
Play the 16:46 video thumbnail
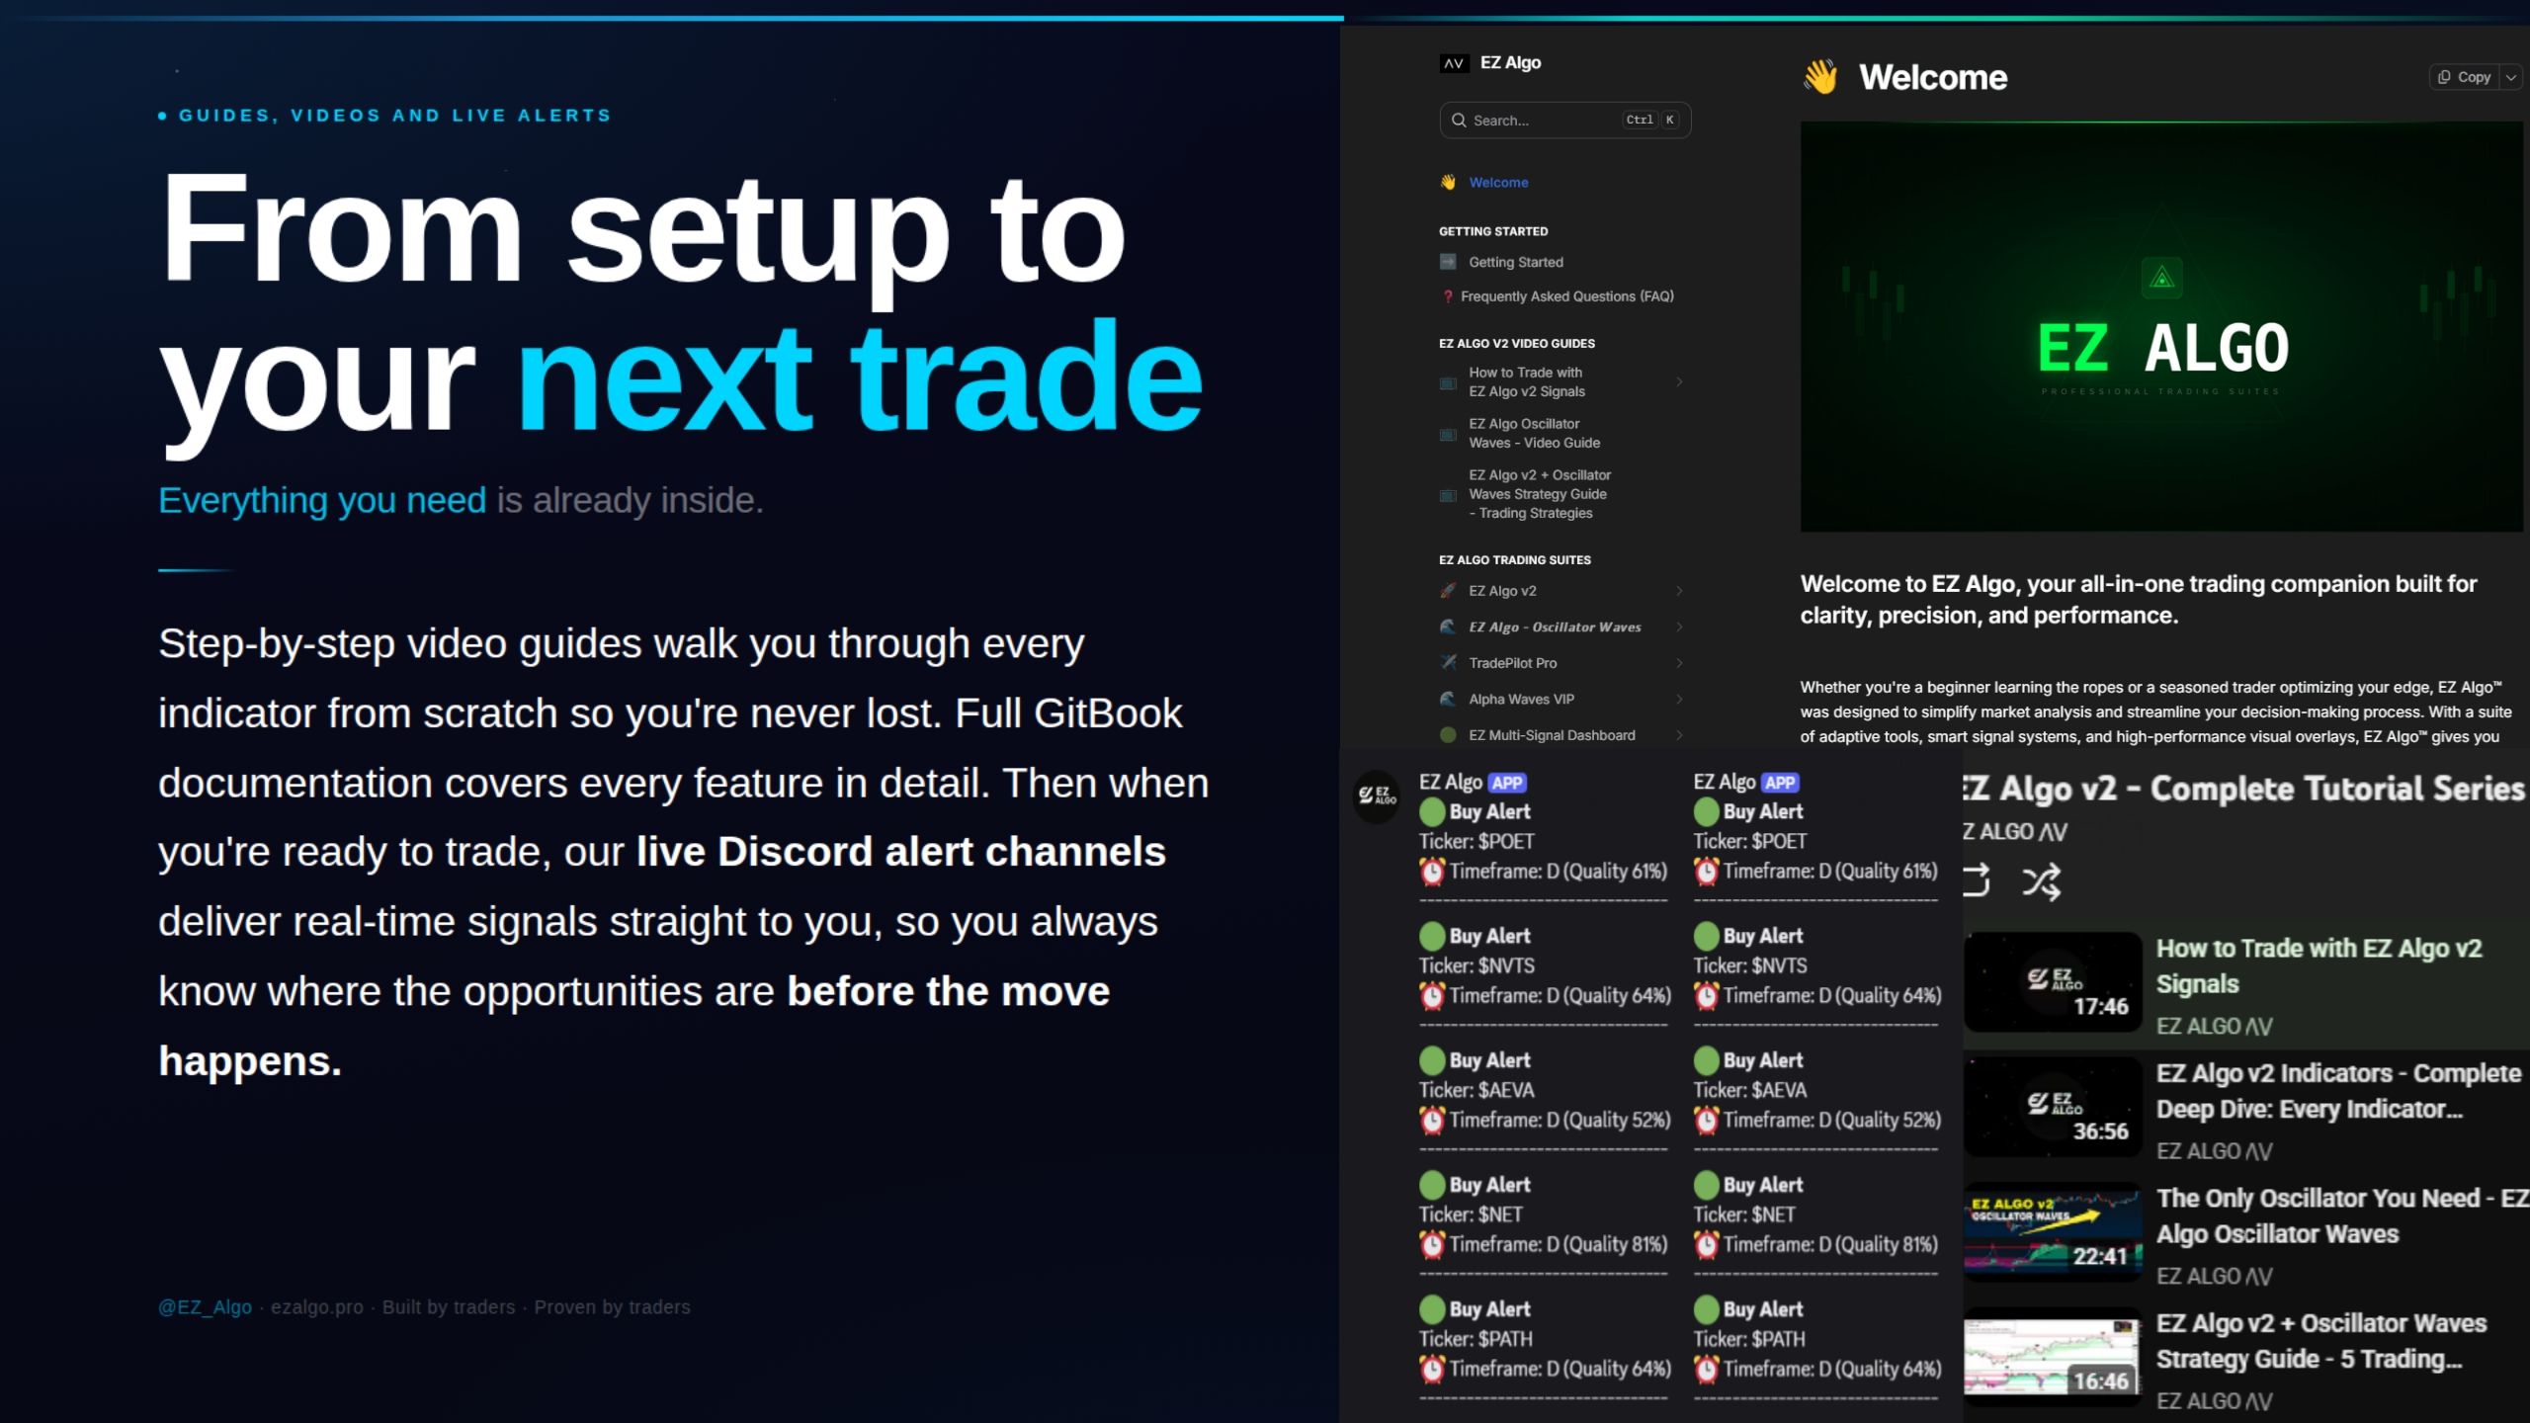(x=2053, y=1356)
